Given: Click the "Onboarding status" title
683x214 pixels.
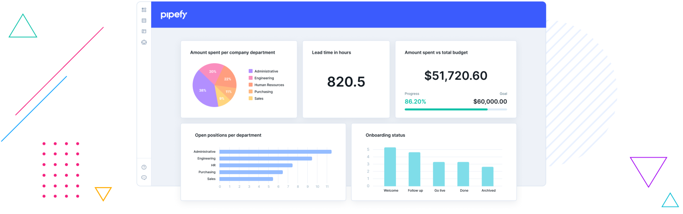Looking at the screenshot, I should tap(385, 135).
